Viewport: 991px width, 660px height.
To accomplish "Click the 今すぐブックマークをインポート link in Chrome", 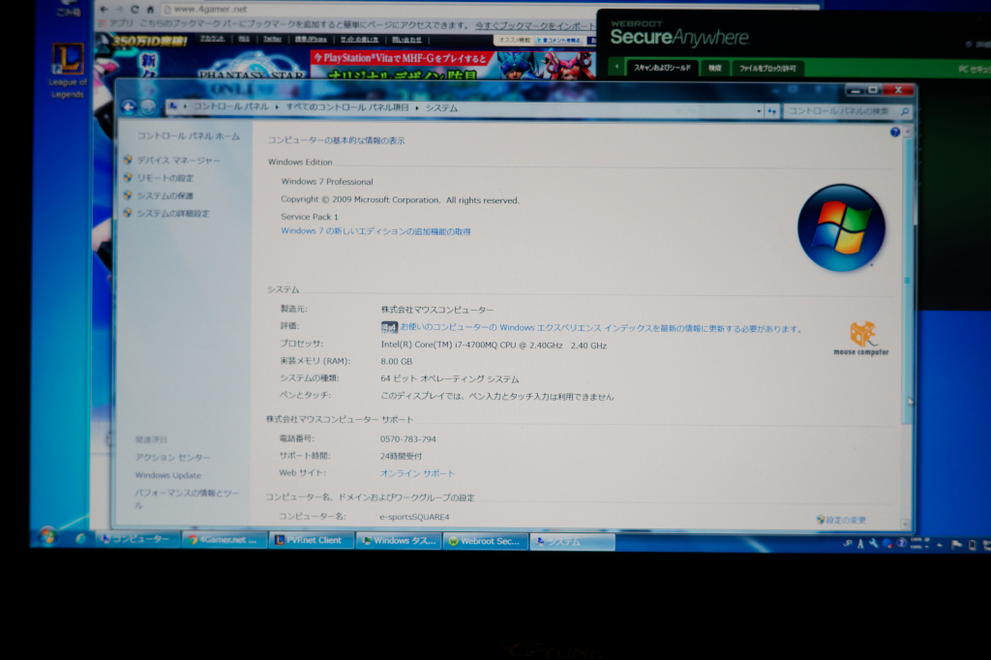I will [x=536, y=25].
